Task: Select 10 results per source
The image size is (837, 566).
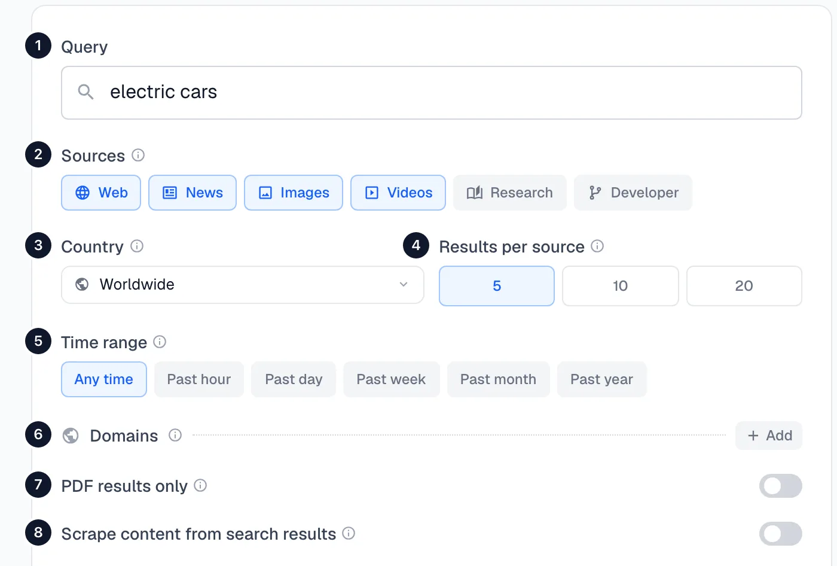Action: pos(621,286)
